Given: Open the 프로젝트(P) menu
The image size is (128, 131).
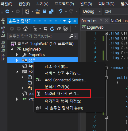Looking at the screenshot, I should coord(64,4).
